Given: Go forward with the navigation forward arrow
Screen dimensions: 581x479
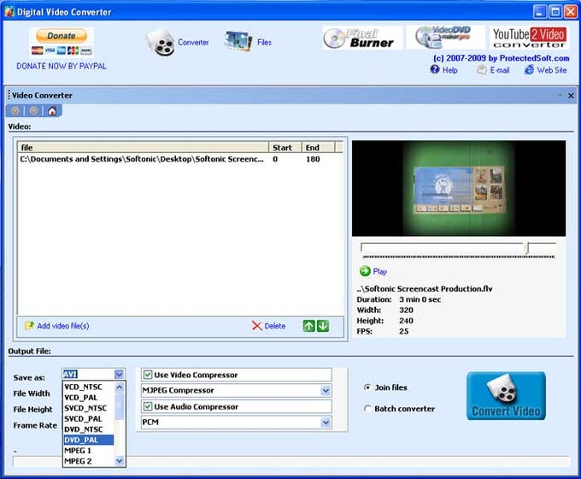Looking at the screenshot, I should [x=33, y=110].
